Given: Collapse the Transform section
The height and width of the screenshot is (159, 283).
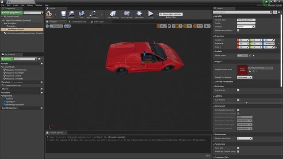Looking at the screenshot, I should click(x=214, y=36).
